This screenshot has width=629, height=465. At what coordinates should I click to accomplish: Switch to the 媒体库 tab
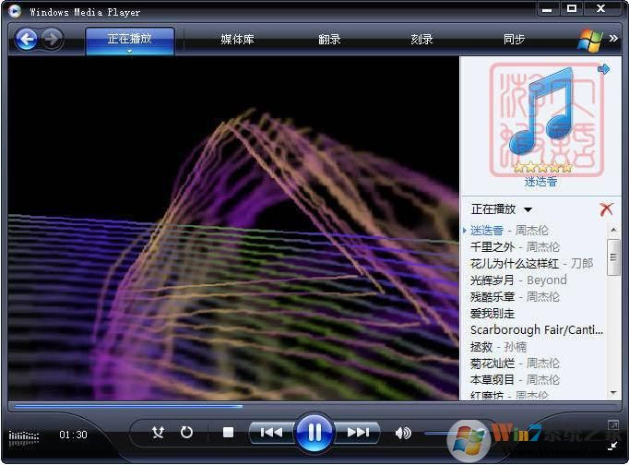pos(237,40)
